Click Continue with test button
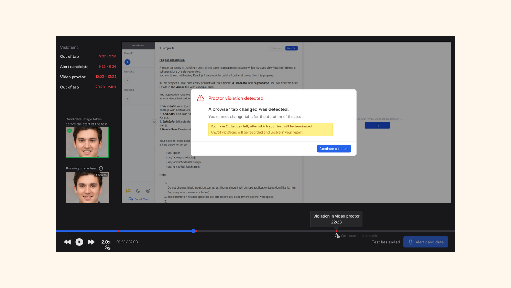The height and width of the screenshot is (288, 511). [334, 149]
